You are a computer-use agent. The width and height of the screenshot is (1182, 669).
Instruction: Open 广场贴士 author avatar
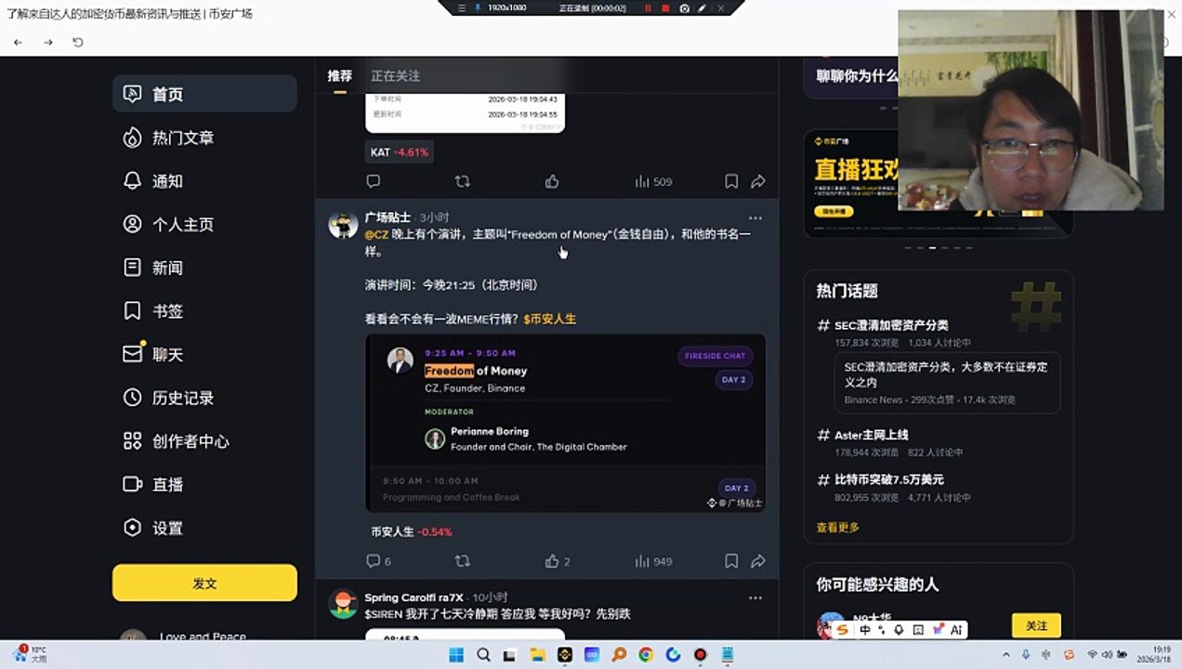tap(343, 225)
